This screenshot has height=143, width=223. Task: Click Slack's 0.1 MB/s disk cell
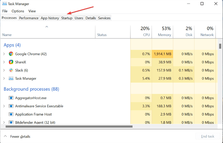pos(184,70)
